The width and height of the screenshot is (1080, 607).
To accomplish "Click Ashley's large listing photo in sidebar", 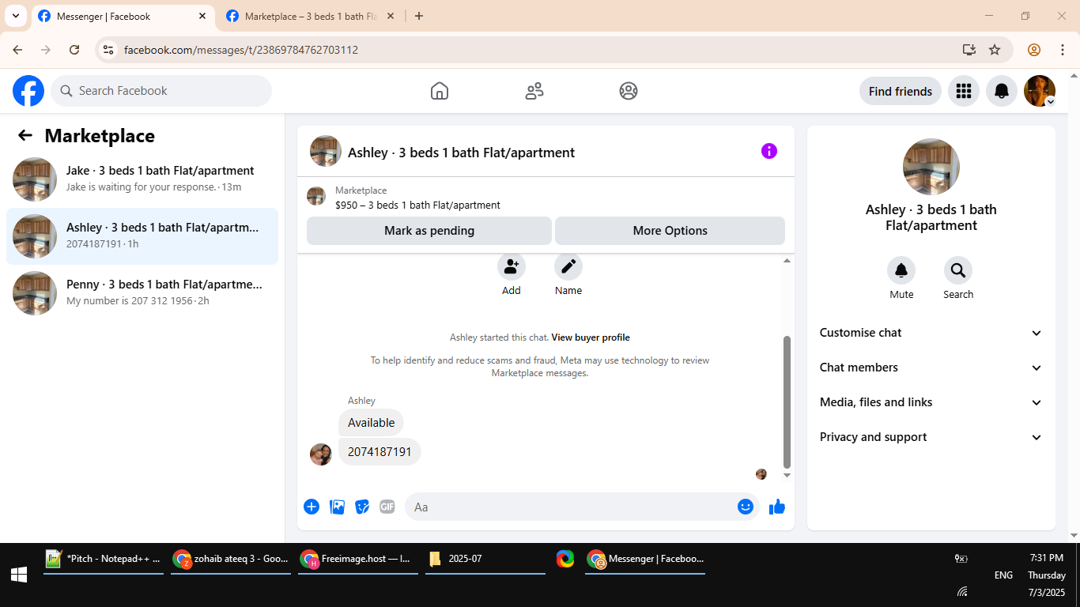I will coord(931,167).
